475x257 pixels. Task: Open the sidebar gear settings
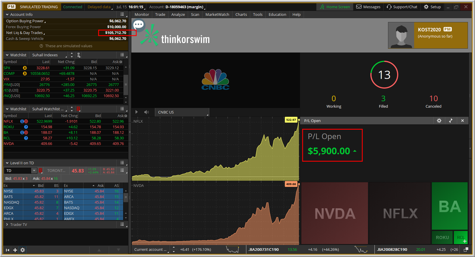click(23, 250)
